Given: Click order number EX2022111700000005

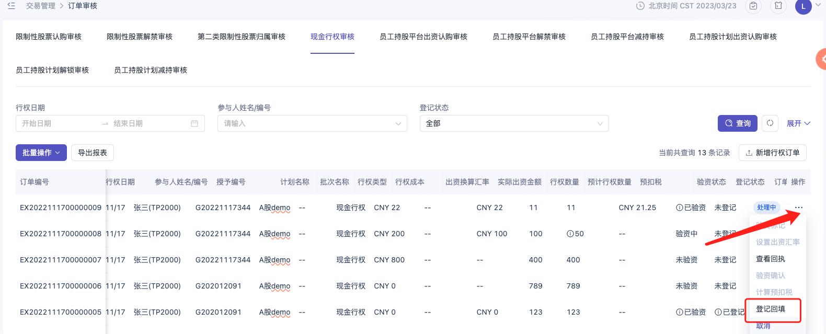Looking at the screenshot, I should pyautogui.click(x=61, y=312).
